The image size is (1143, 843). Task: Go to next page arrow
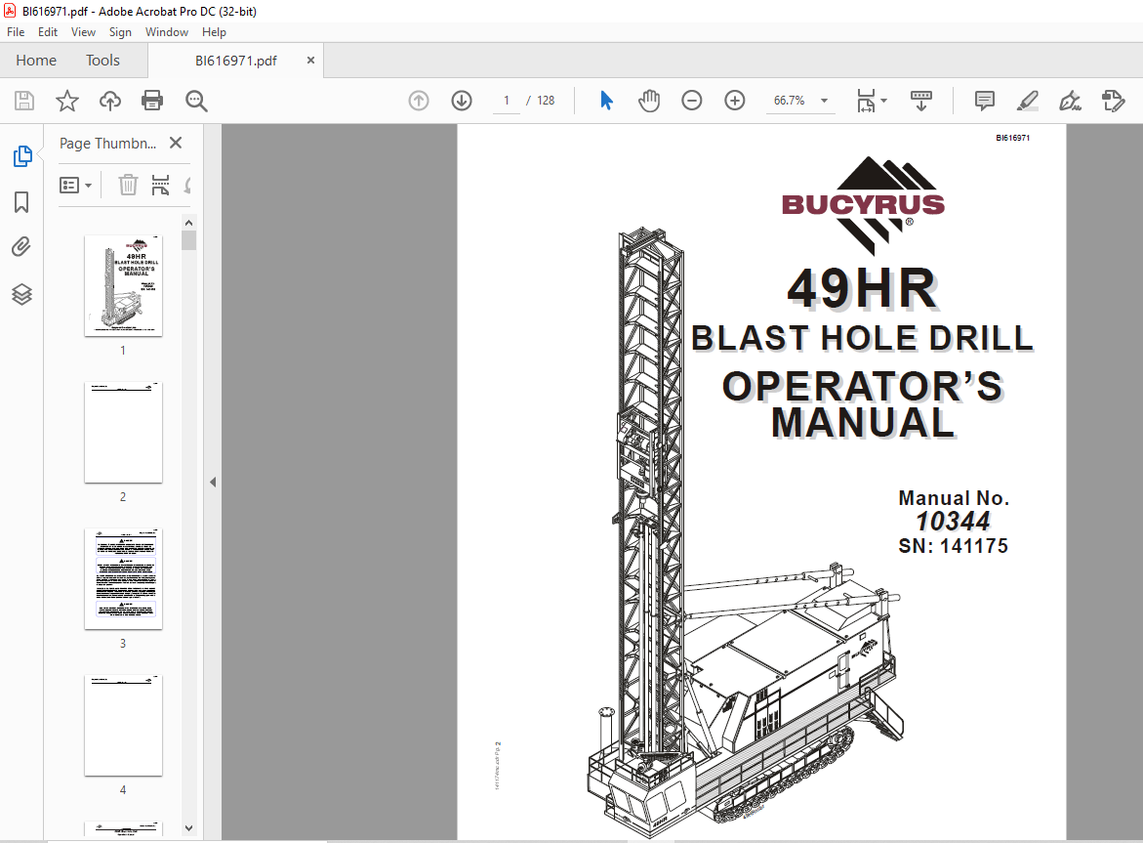coord(462,101)
